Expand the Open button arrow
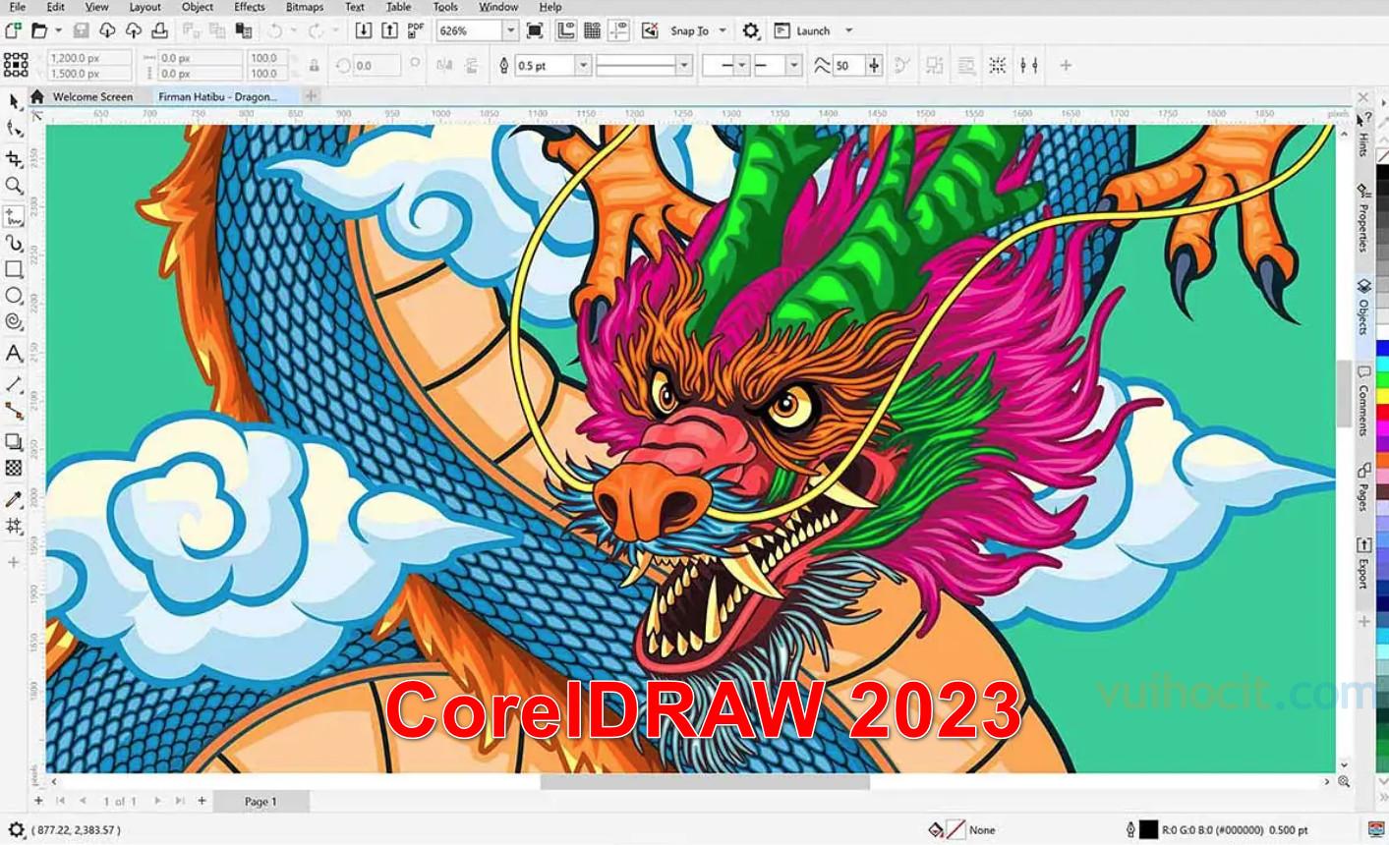The height and width of the screenshot is (845, 1389). [58, 30]
